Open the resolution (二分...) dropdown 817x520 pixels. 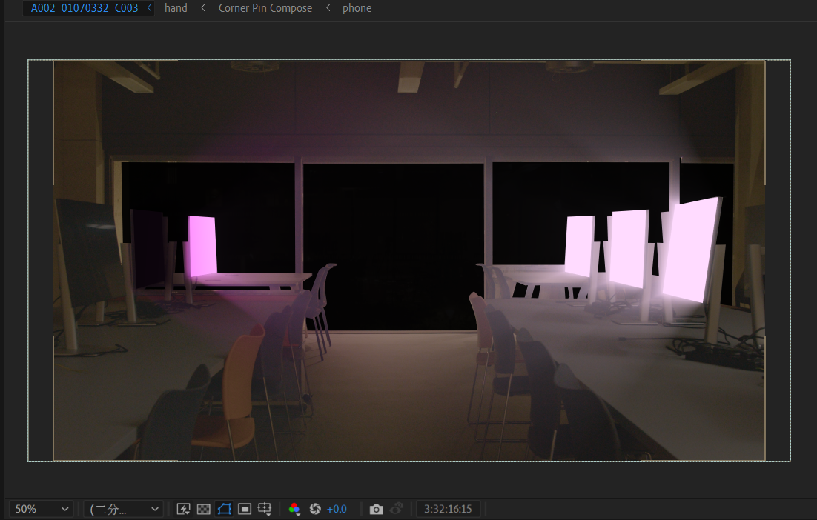click(124, 509)
